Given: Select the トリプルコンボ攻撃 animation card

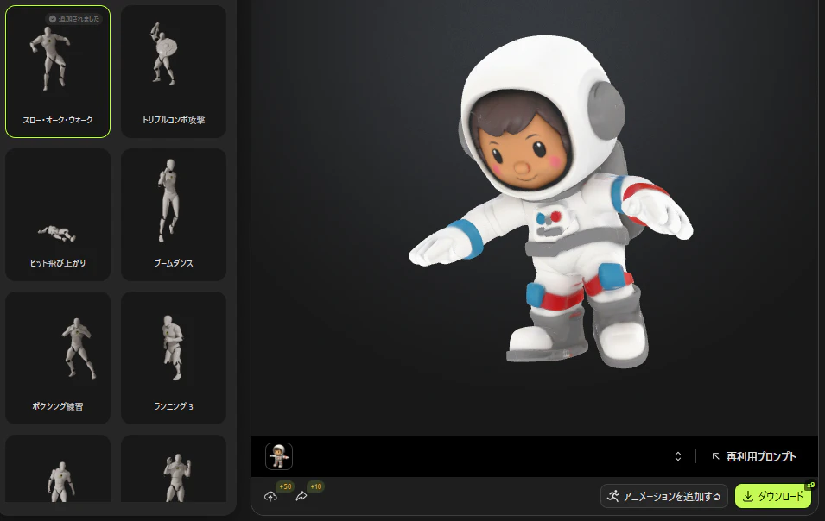Looking at the screenshot, I should tap(174, 72).
